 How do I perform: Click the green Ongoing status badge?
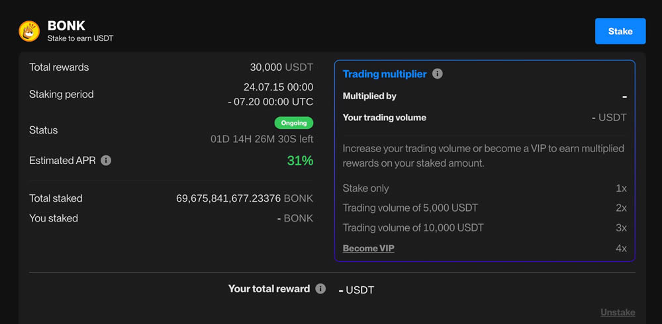294,123
